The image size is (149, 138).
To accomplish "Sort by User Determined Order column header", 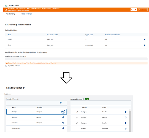I will 112,35.
